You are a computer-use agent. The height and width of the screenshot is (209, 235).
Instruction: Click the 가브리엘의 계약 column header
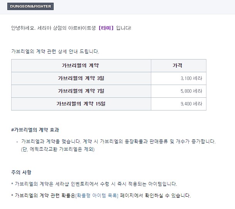point(81,66)
